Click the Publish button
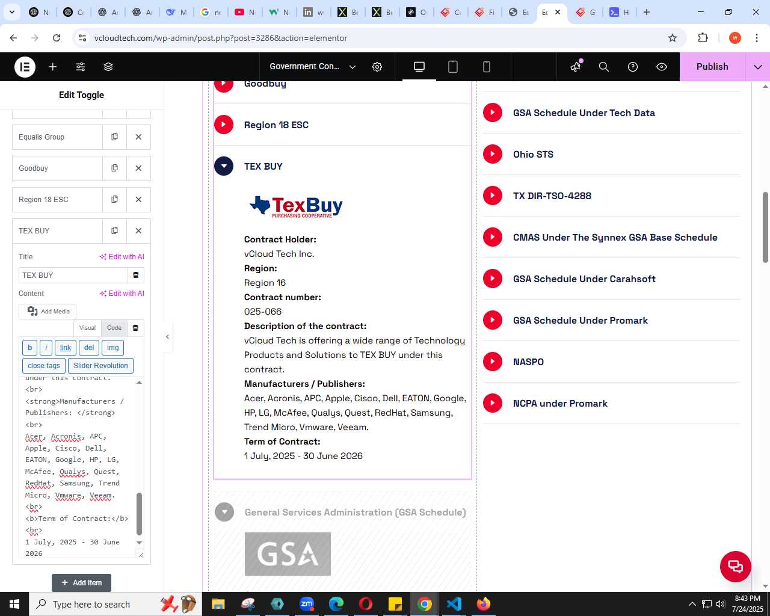 tap(712, 67)
